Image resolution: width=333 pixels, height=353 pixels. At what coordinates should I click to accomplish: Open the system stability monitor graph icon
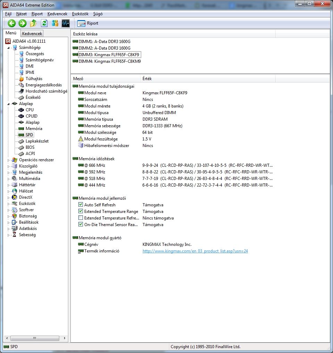(x=66, y=23)
